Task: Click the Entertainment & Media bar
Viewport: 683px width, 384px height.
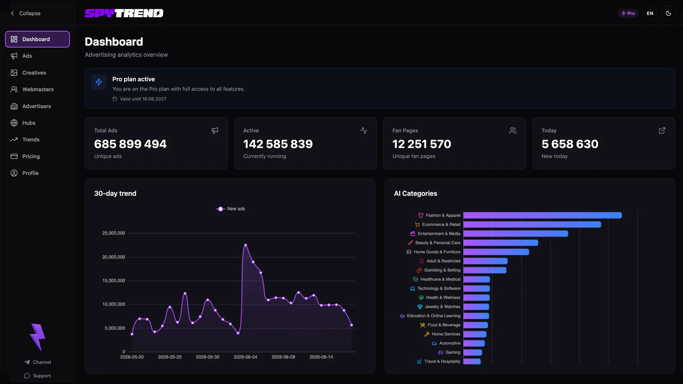Action: pos(515,234)
